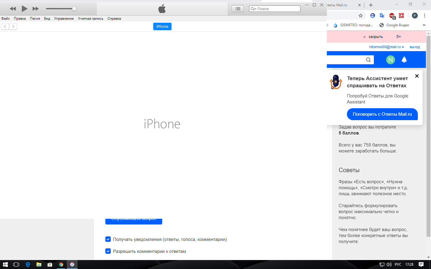The height and width of the screenshot is (269, 431).
Task: Switch to Chrome on the taskbar
Action: tap(61, 265)
